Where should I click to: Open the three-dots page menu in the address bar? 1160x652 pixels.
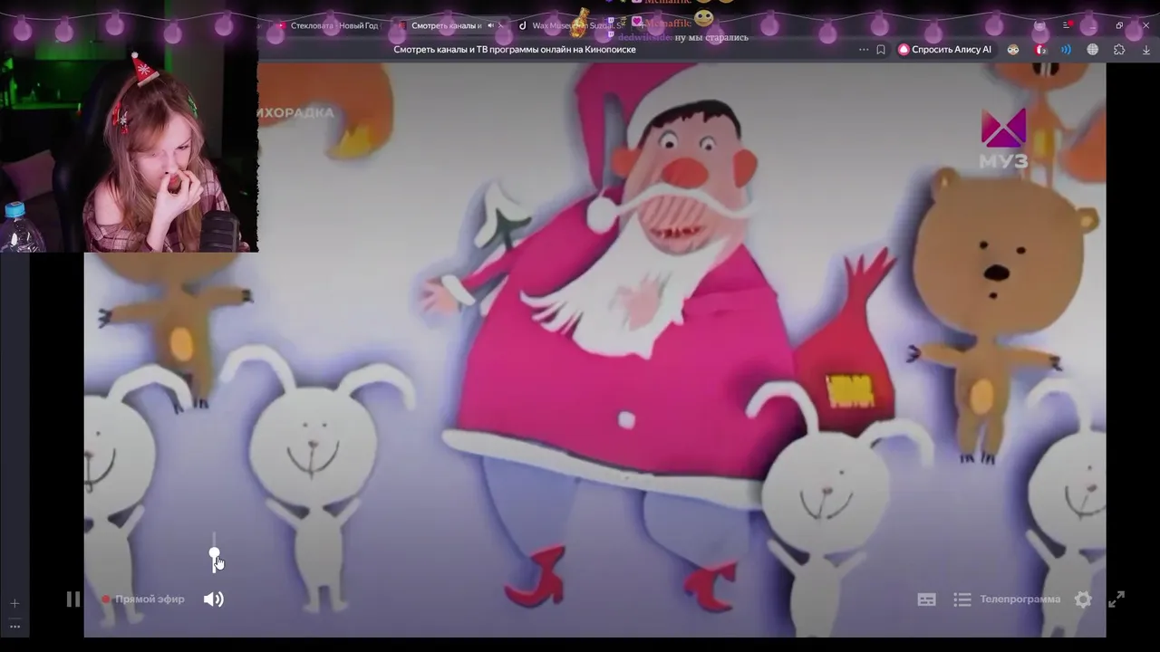(x=864, y=50)
